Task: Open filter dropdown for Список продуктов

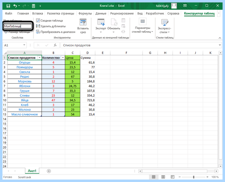Action: pos(39,58)
